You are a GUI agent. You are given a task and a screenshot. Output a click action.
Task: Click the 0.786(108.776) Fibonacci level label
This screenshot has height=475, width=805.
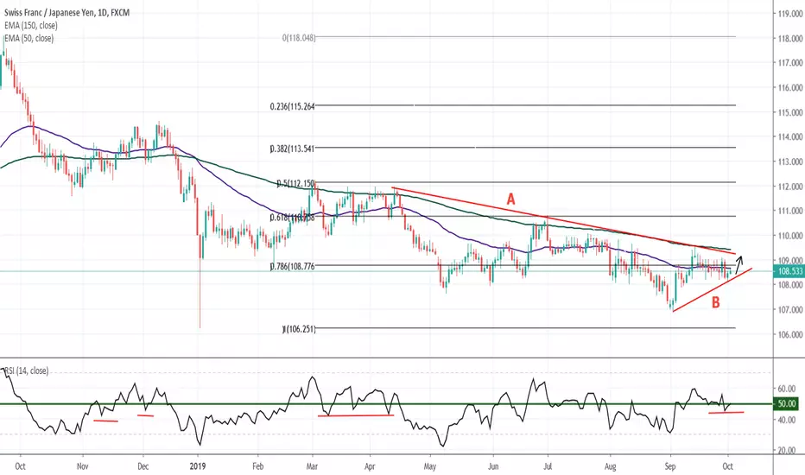[x=293, y=266]
